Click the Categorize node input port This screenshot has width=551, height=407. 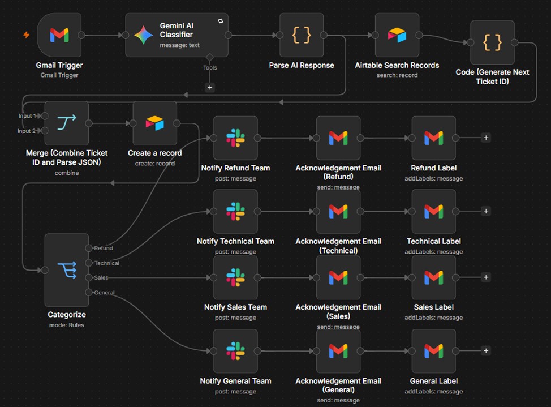coord(45,270)
